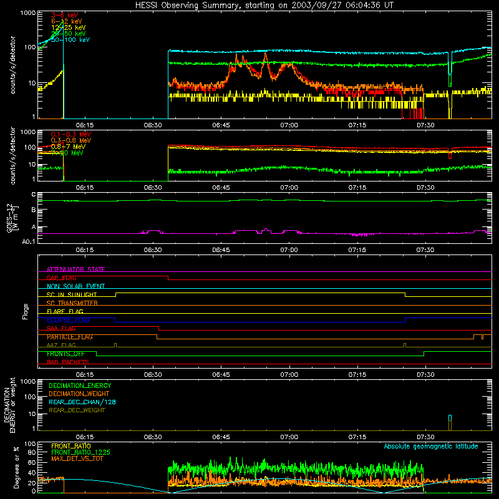Screen dimensions: 499x499
Task: Click the HESSI Observing Summary title text
Action: point(264,6)
